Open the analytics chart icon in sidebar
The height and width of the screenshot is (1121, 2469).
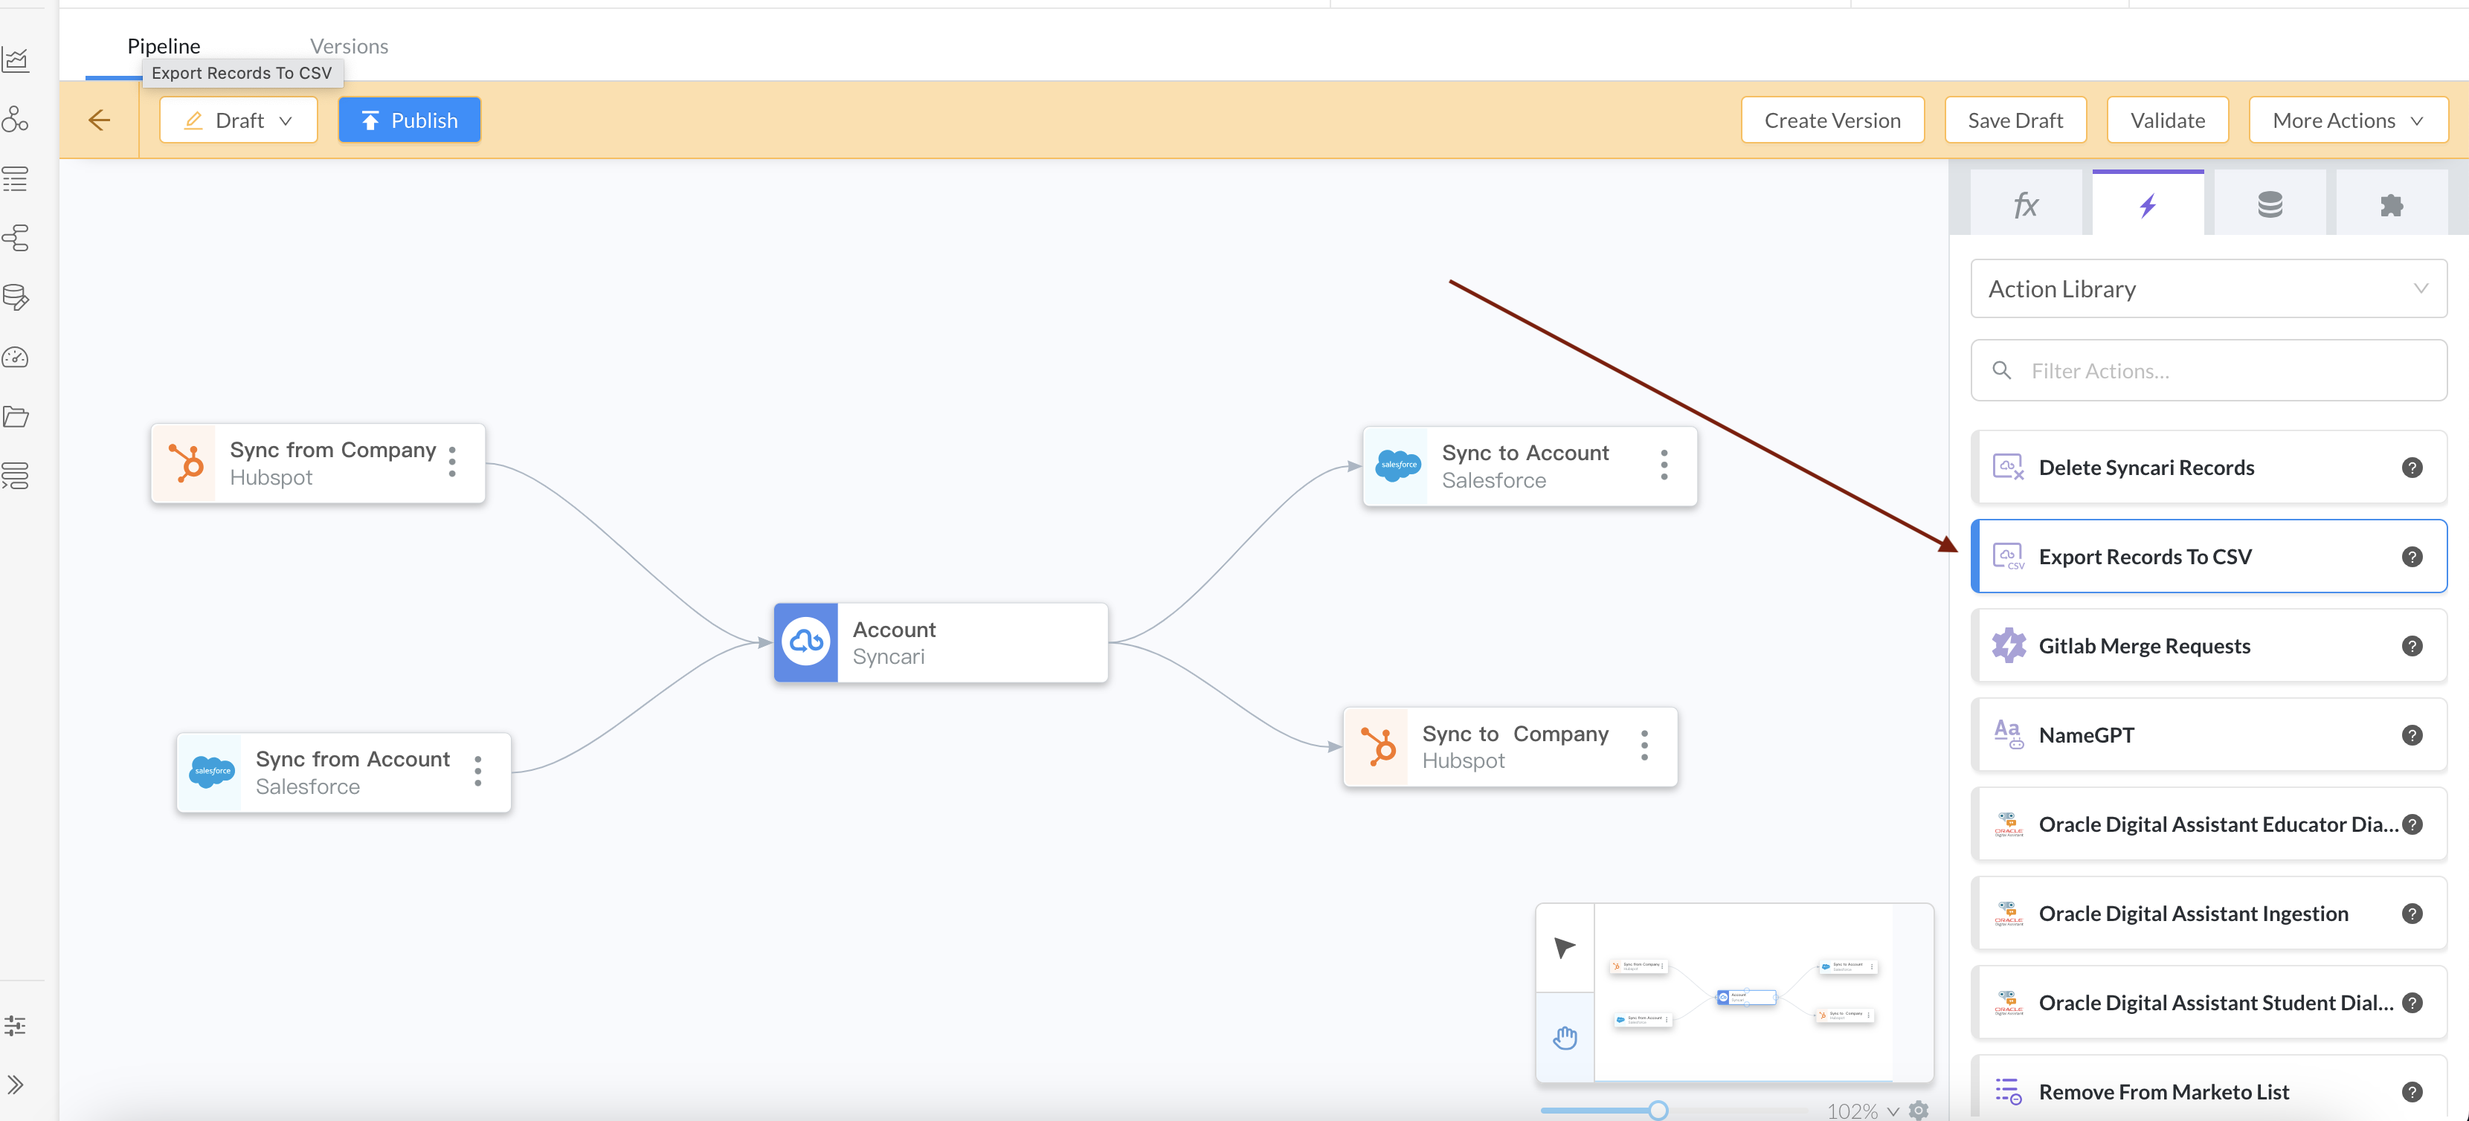point(16,60)
